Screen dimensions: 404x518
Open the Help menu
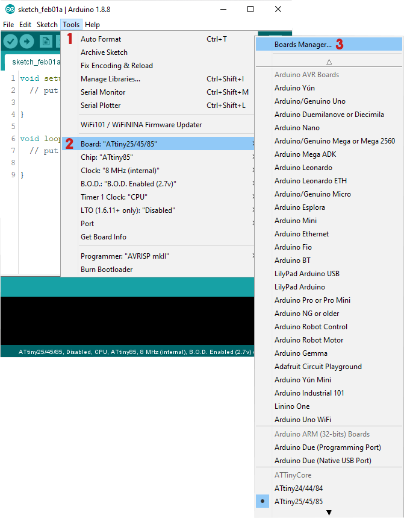point(92,25)
